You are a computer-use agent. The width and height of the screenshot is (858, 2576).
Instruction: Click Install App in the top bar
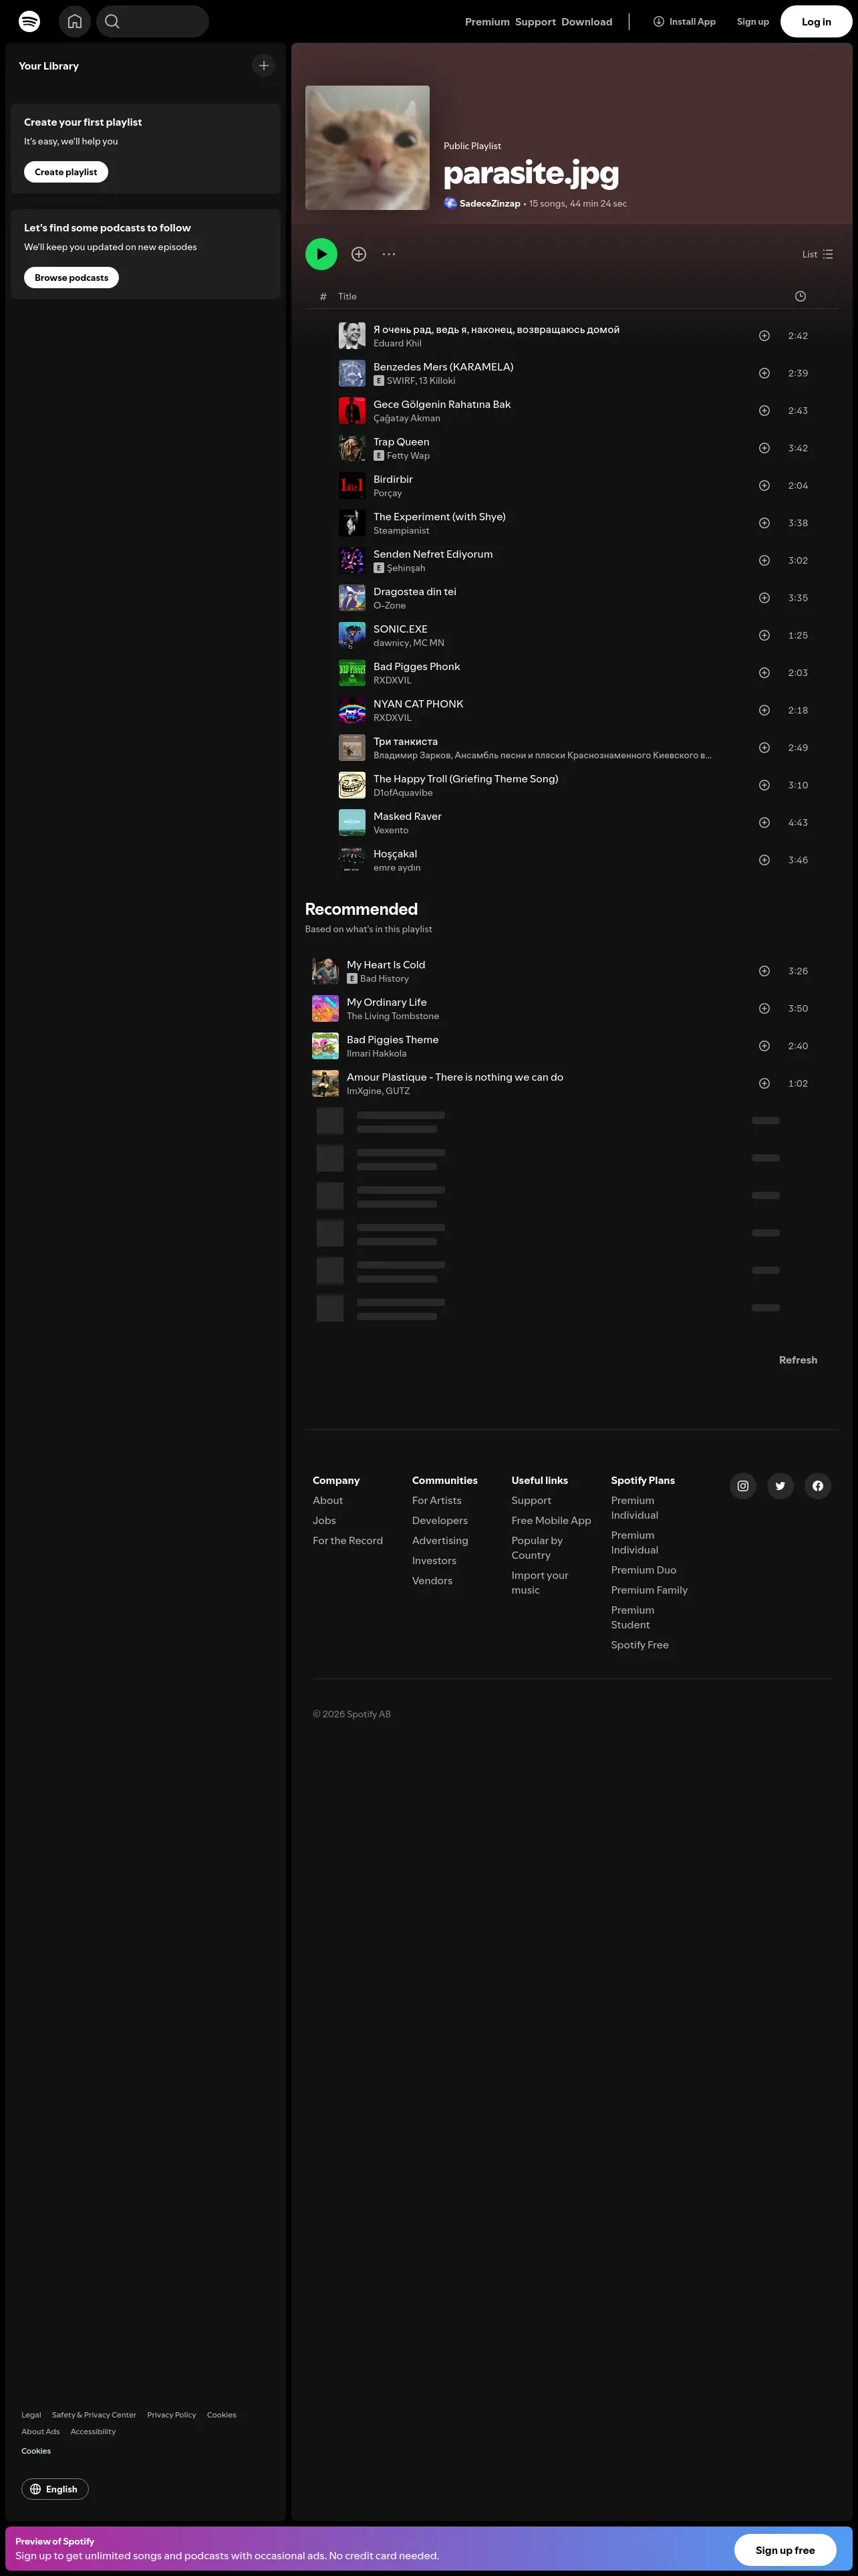[x=684, y=21]
